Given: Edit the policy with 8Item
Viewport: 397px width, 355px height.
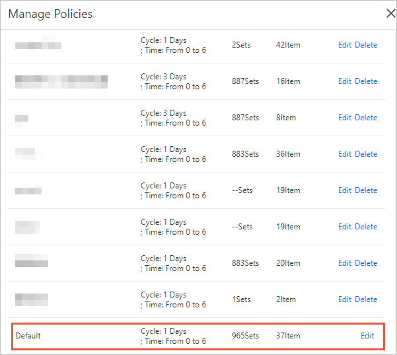Looking at the screenshot, I should pos(345,118).
